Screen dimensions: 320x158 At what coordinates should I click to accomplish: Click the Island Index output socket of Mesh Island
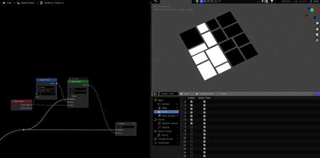[x=32, y=105]
